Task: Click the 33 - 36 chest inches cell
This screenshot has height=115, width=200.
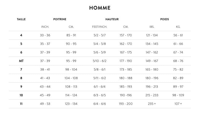Action: click(x=45, y=35)
